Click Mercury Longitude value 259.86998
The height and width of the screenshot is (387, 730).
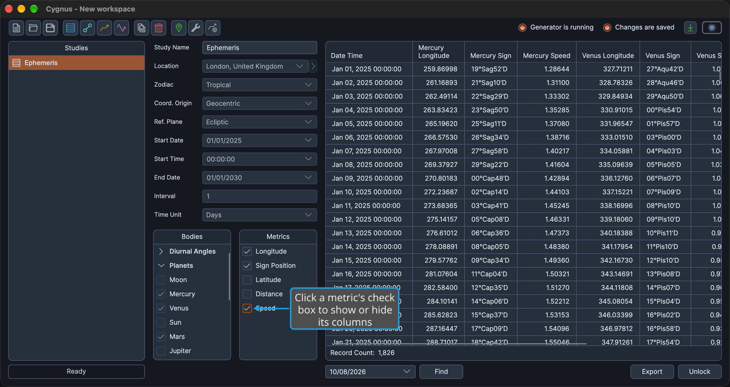[x=439, y=69]
